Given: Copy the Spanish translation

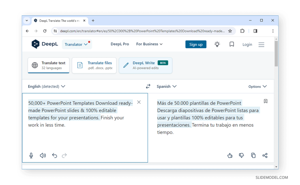Looking at the screenshot, I should tap(253, 155).
